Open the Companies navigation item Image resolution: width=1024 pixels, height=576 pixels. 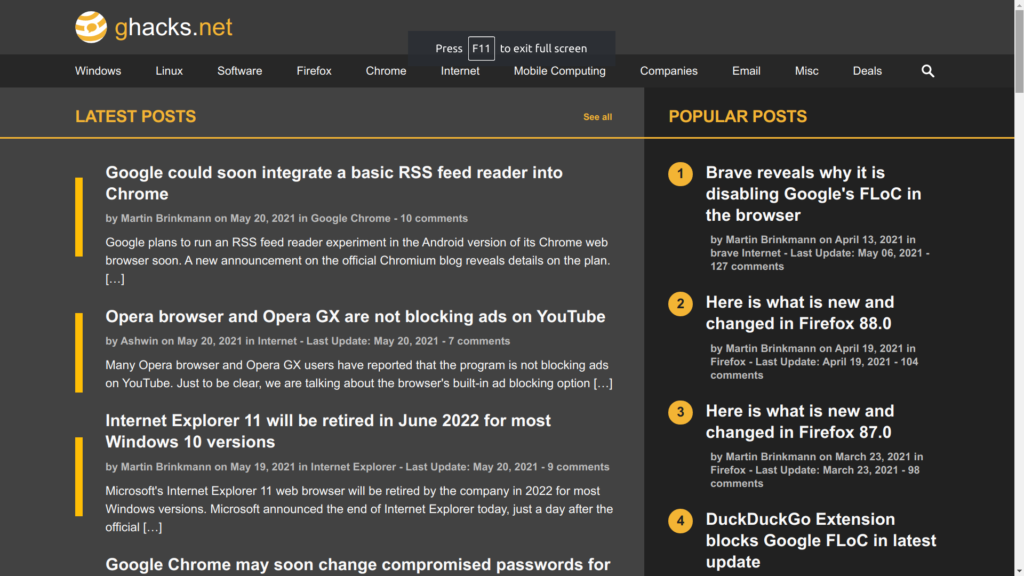point(668,71)
